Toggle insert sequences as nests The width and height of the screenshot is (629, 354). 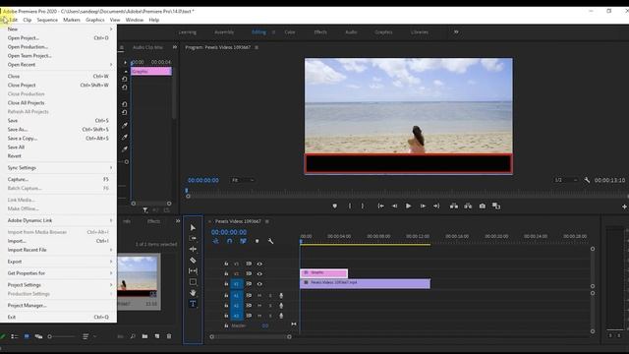216,241
